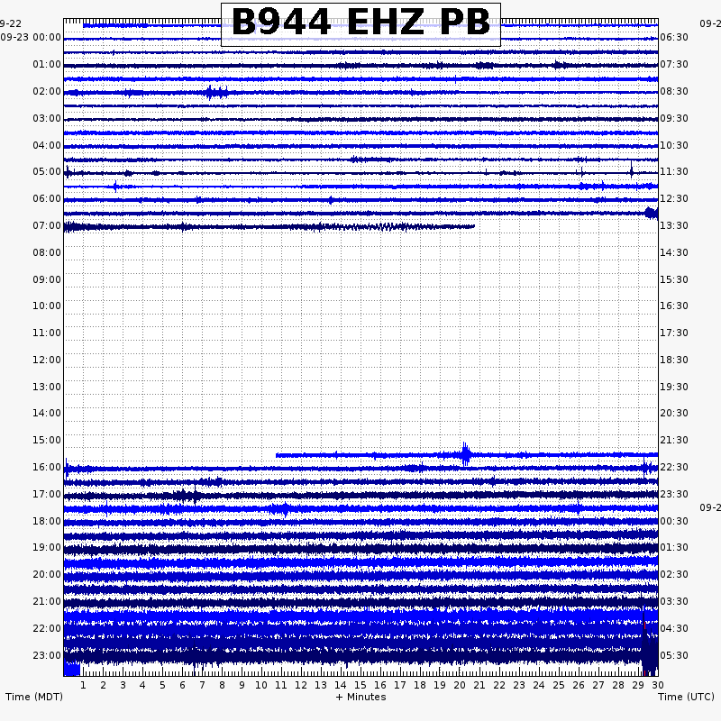Click the burst near minute 7 on 02:00 trace

point(216,93)
